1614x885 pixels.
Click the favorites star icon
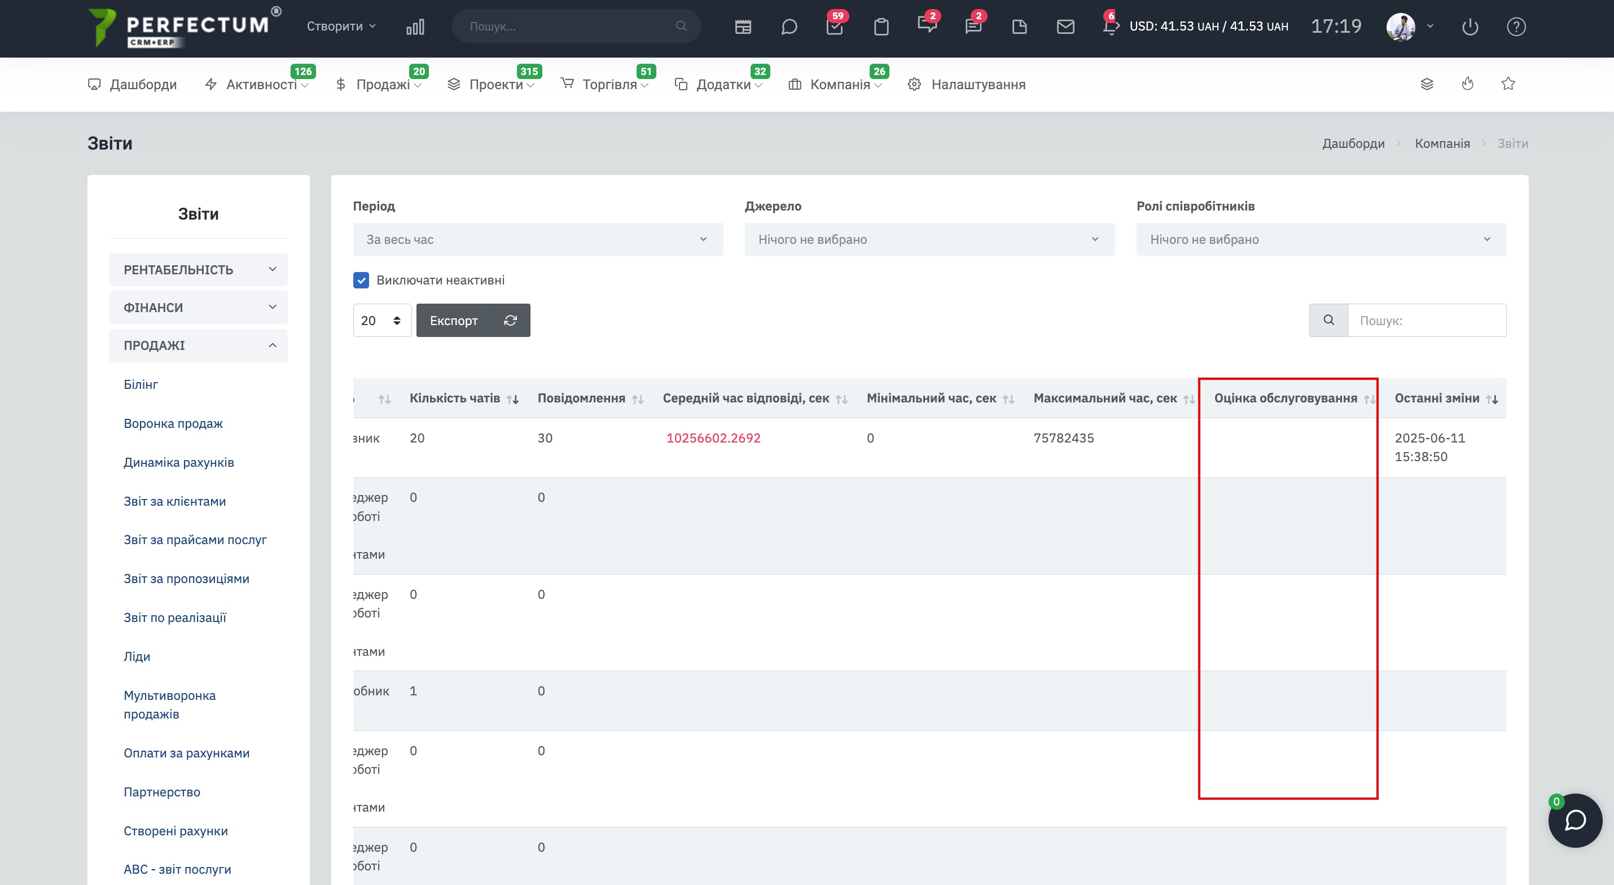tap(1508, 84)
